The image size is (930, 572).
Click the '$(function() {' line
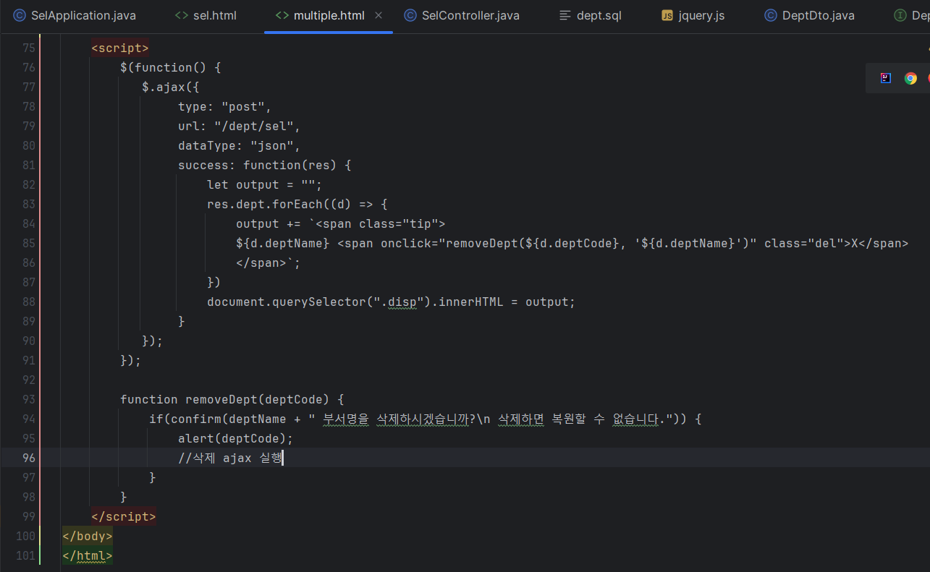click(x=170, y=67)
